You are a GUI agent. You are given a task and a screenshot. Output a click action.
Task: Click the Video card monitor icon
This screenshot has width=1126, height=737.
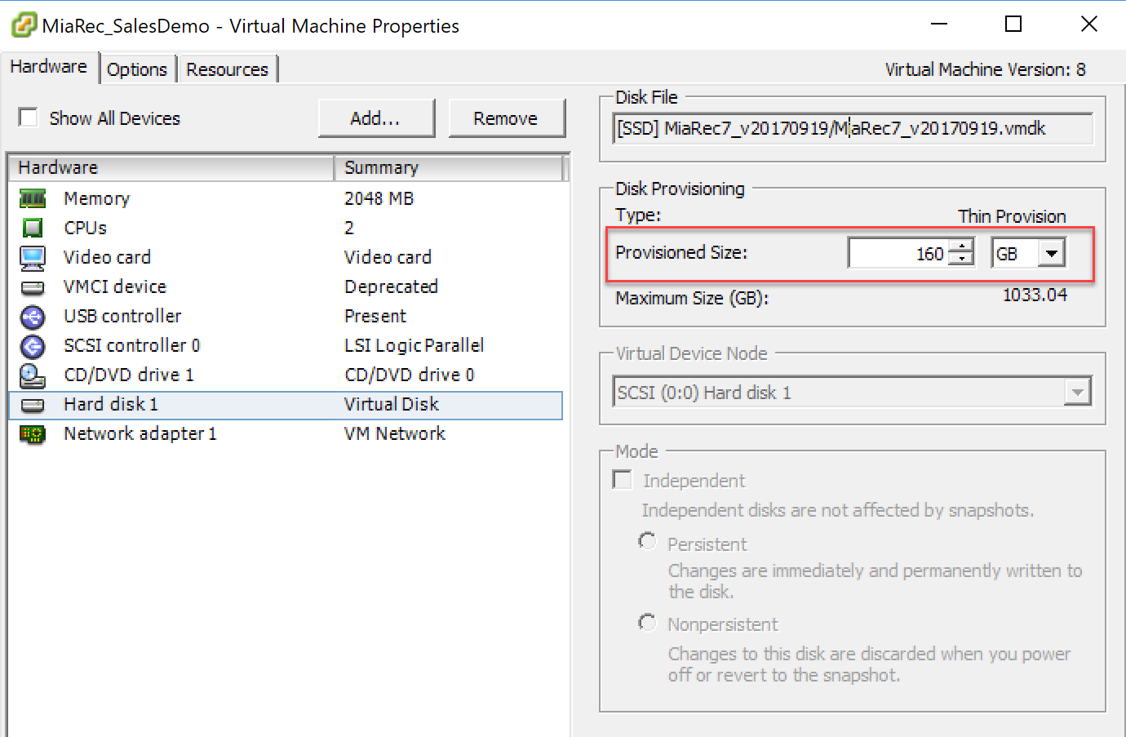pyautogui.click(x=33, y=258)
